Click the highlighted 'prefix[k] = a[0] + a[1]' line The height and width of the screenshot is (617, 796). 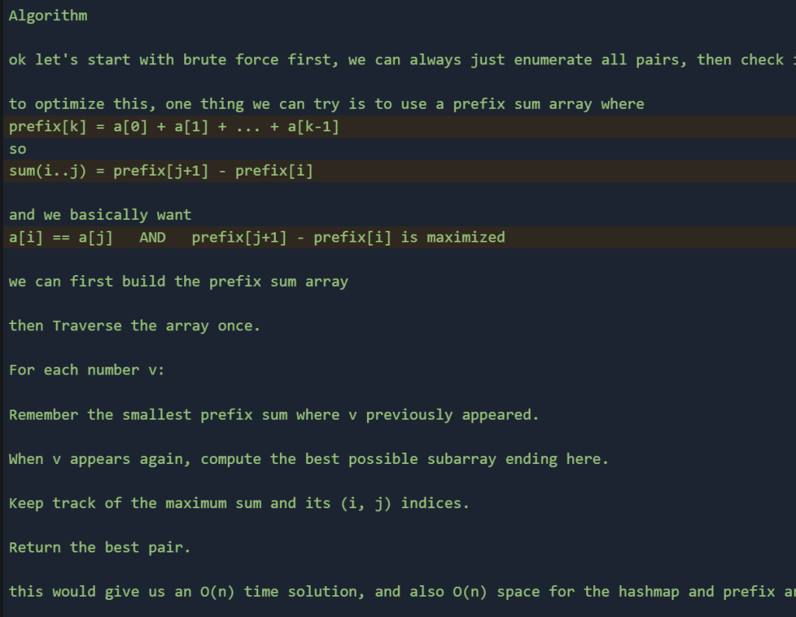pos(174,127)
